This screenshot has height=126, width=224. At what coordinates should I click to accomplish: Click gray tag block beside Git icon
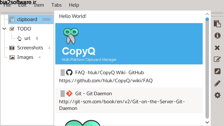pos(63,93)
